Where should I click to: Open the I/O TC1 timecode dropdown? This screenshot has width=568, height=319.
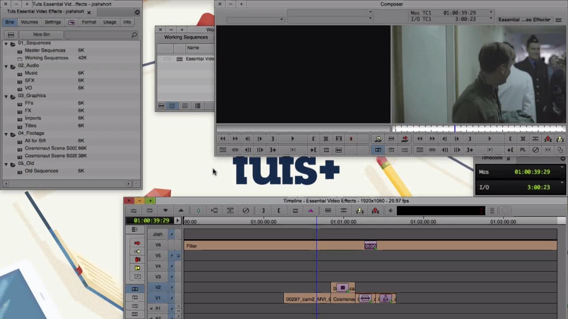[491, 19]
